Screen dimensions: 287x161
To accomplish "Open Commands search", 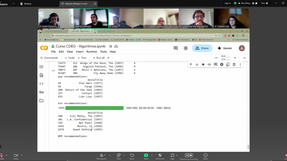I will coord(49,58).
